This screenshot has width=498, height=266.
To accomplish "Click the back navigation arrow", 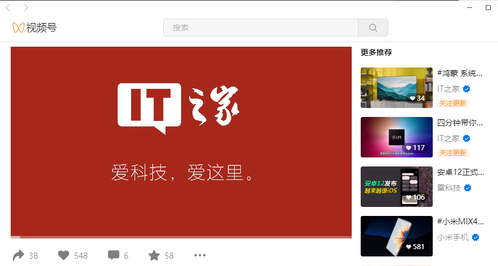I will (8, 8).
